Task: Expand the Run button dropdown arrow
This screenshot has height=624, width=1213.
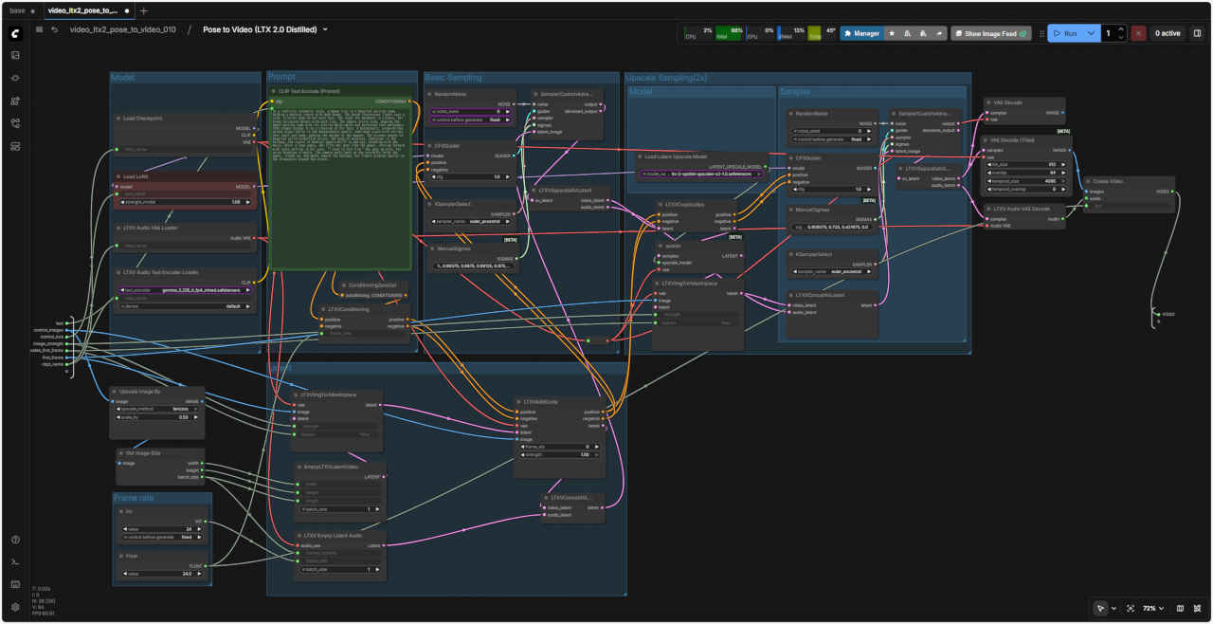Action: [x=1091, y=33]
